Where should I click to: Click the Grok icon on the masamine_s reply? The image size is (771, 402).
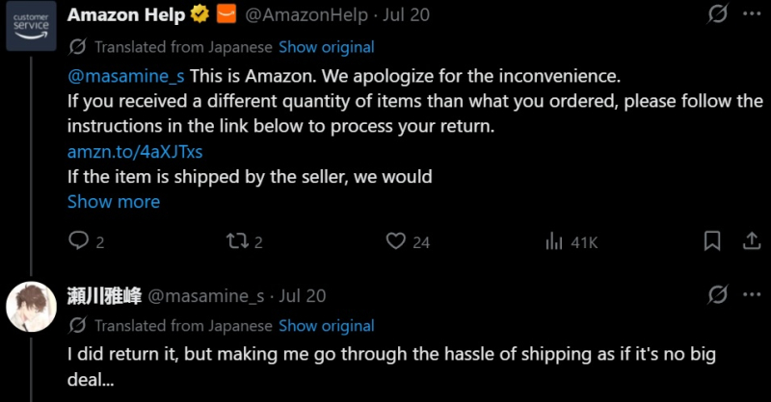[x=717, y=294]
